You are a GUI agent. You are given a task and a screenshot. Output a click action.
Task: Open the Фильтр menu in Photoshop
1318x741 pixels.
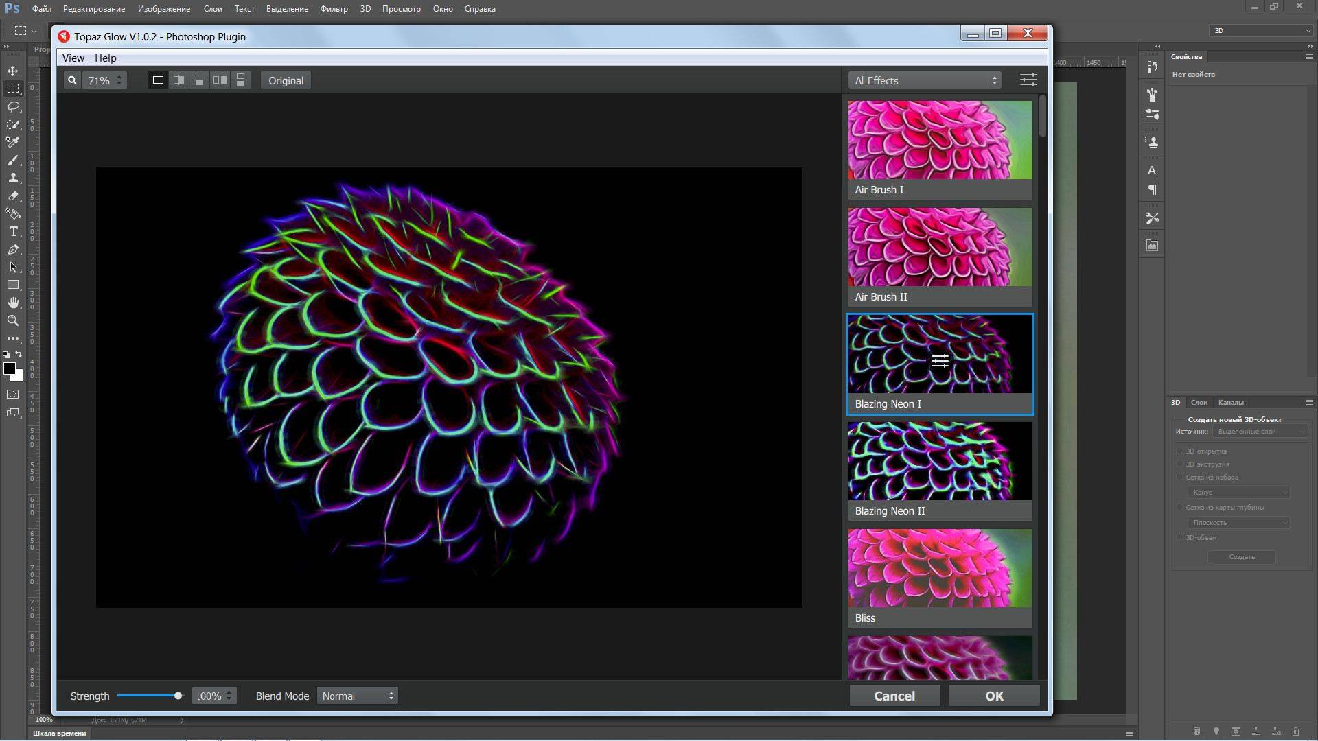tap(334, 9)
